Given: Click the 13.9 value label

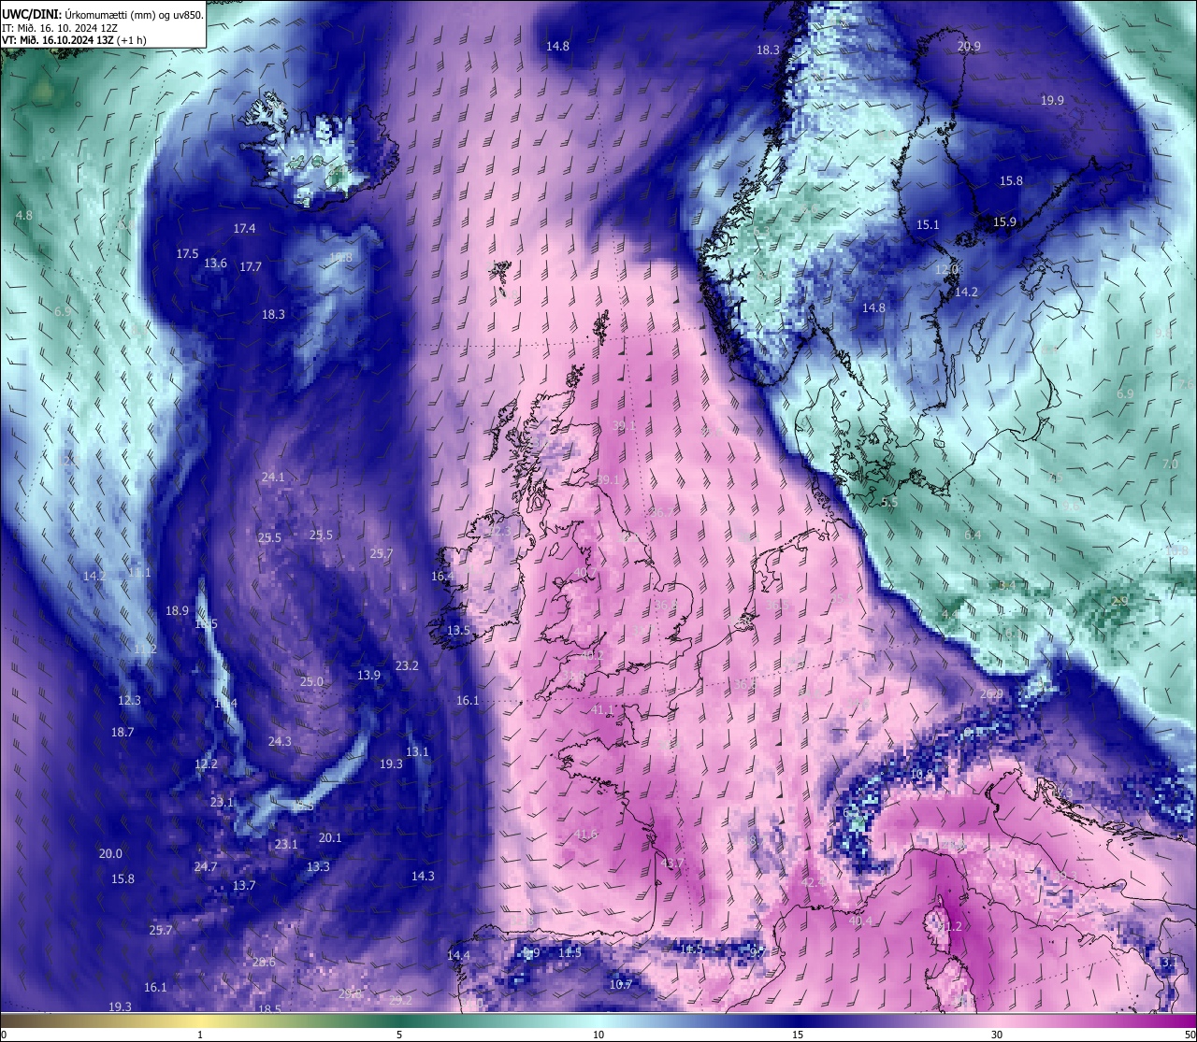Looking at the screenshot, I should point(368,675).
